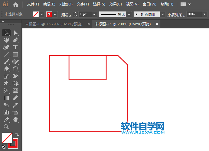Open the brush definition 5 点圆形 dropdown
The image size is (209, 151).
[x=162, y=14]
